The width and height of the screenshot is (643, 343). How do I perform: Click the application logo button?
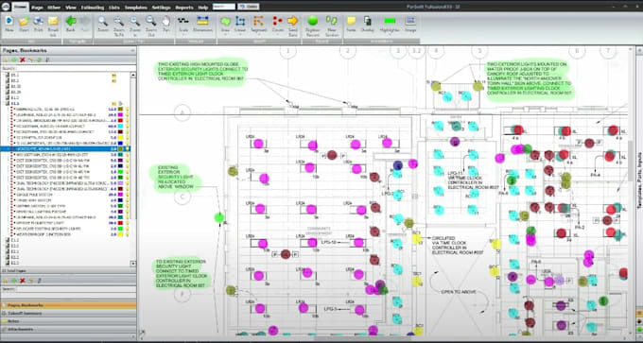(x=5, y=6)
